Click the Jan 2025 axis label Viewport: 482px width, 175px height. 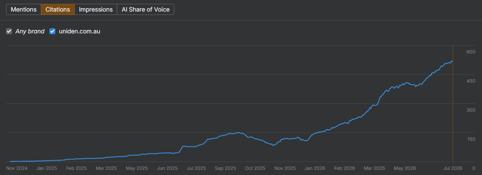coord(46,168)
